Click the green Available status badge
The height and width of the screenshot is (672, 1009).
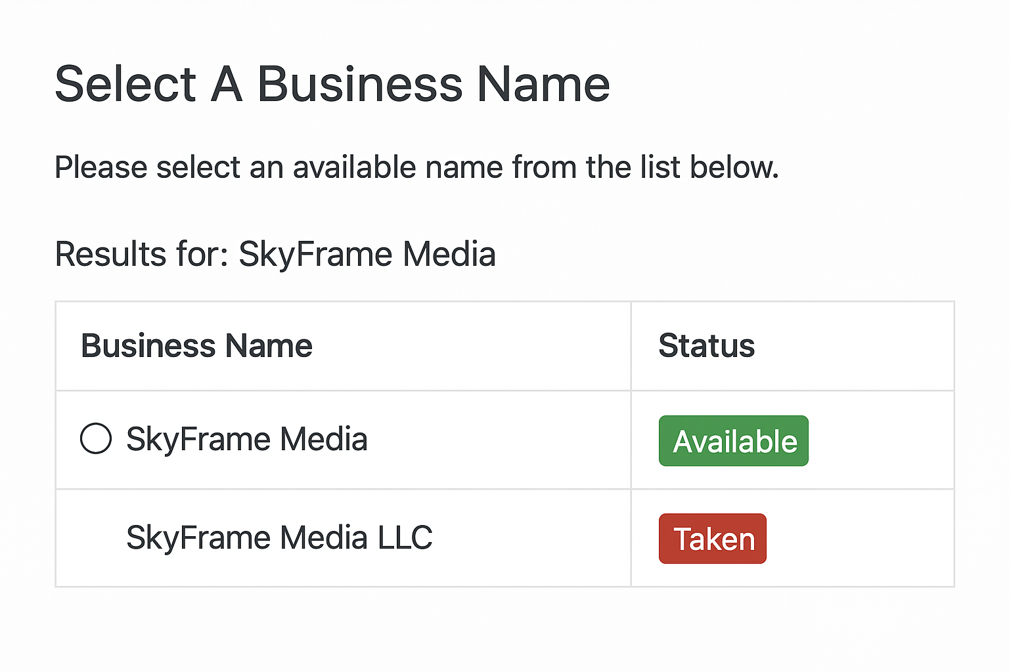tap(733, 441)
